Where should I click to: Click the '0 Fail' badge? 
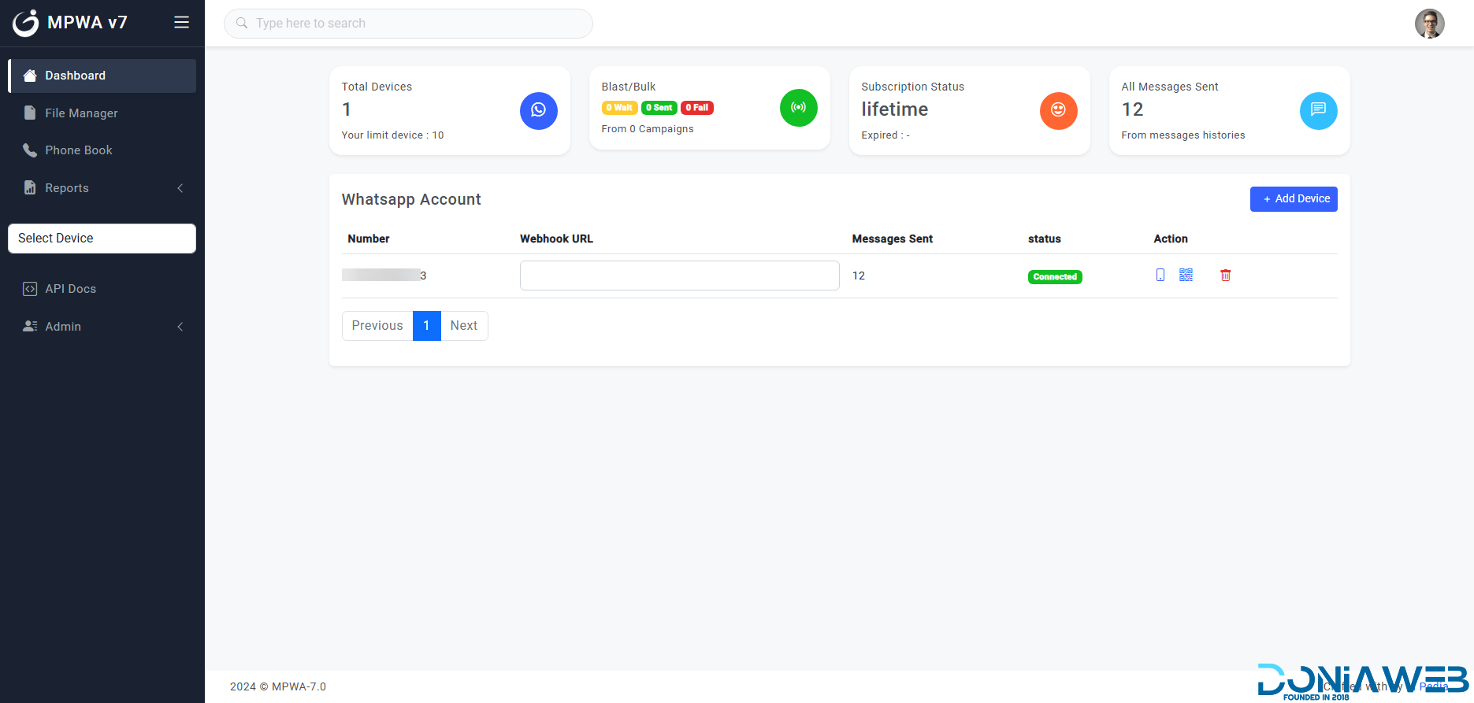[x=697, y=108]
